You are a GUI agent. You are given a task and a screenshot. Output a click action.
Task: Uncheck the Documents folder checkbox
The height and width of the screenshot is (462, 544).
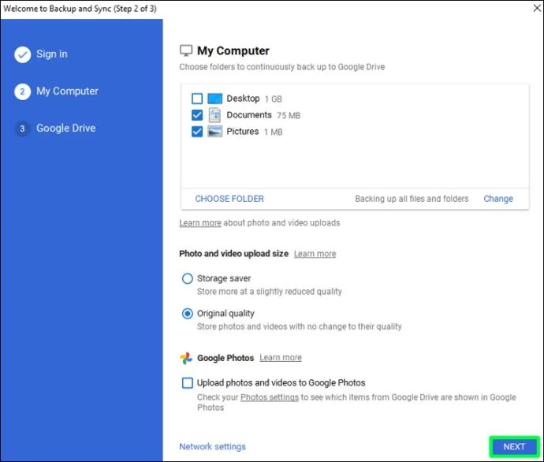pyautogui.click(x=197, y=115)
